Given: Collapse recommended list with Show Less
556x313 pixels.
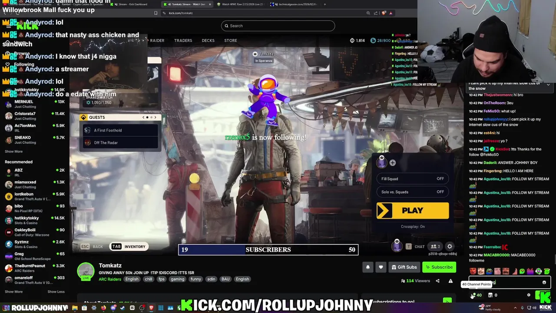Looking at the screenshot, I should pyautogui.click(x=56, y=292).
